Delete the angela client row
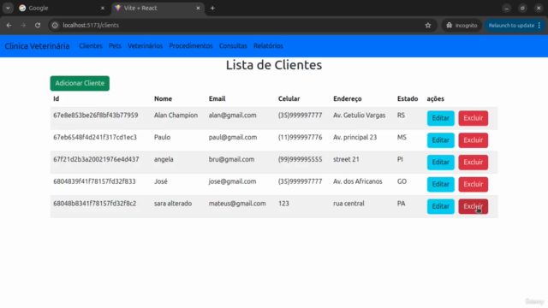Screen dimensions: 548x308 pyautogui.click(x=474, y=162)
